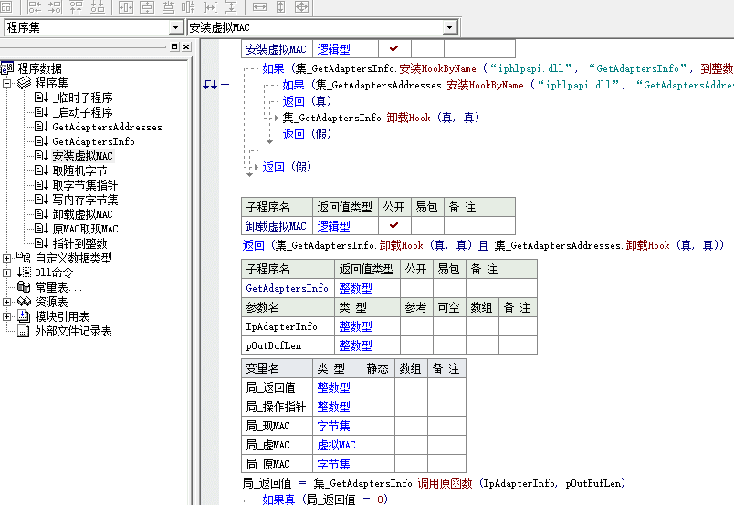This screenshot has height=505, width=734.
Task: Click the 外部文件记录表 file icon
Action: point(25,331)
